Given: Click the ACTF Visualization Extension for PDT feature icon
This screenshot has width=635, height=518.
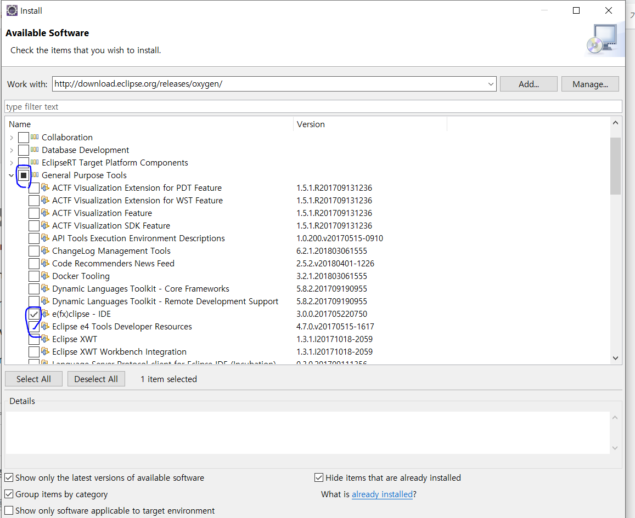Looking at the screenshot, I should 46,187.
